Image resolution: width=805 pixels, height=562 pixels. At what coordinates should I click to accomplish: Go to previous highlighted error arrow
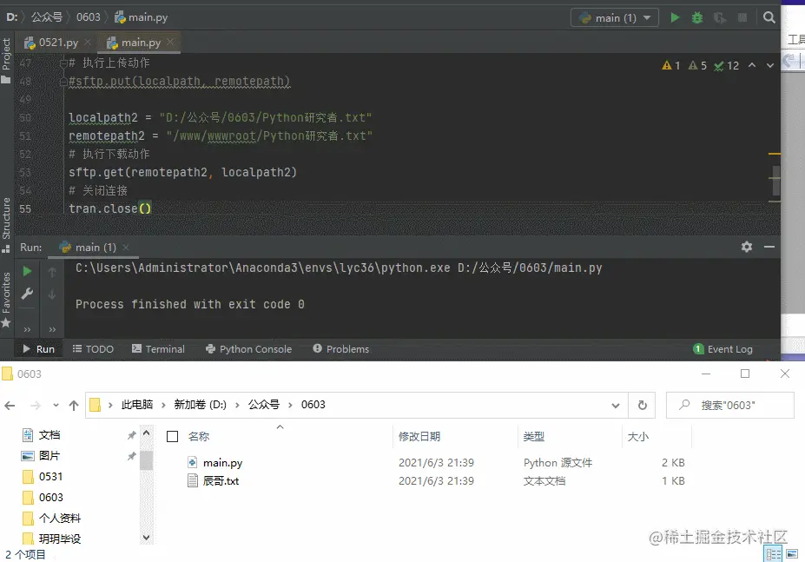[752, 65]
